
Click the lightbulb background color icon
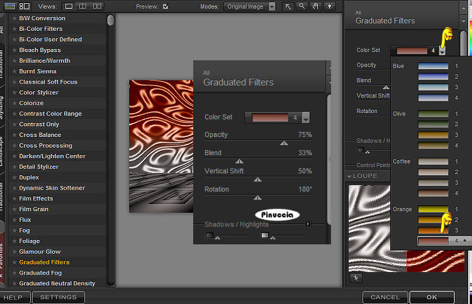(330, 6)
